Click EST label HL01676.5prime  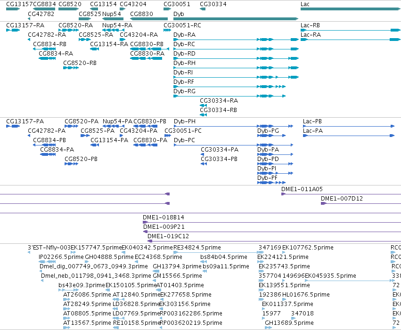point(306,295)
